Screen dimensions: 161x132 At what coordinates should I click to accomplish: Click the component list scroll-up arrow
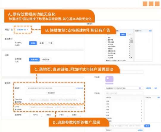click(132, 38)
